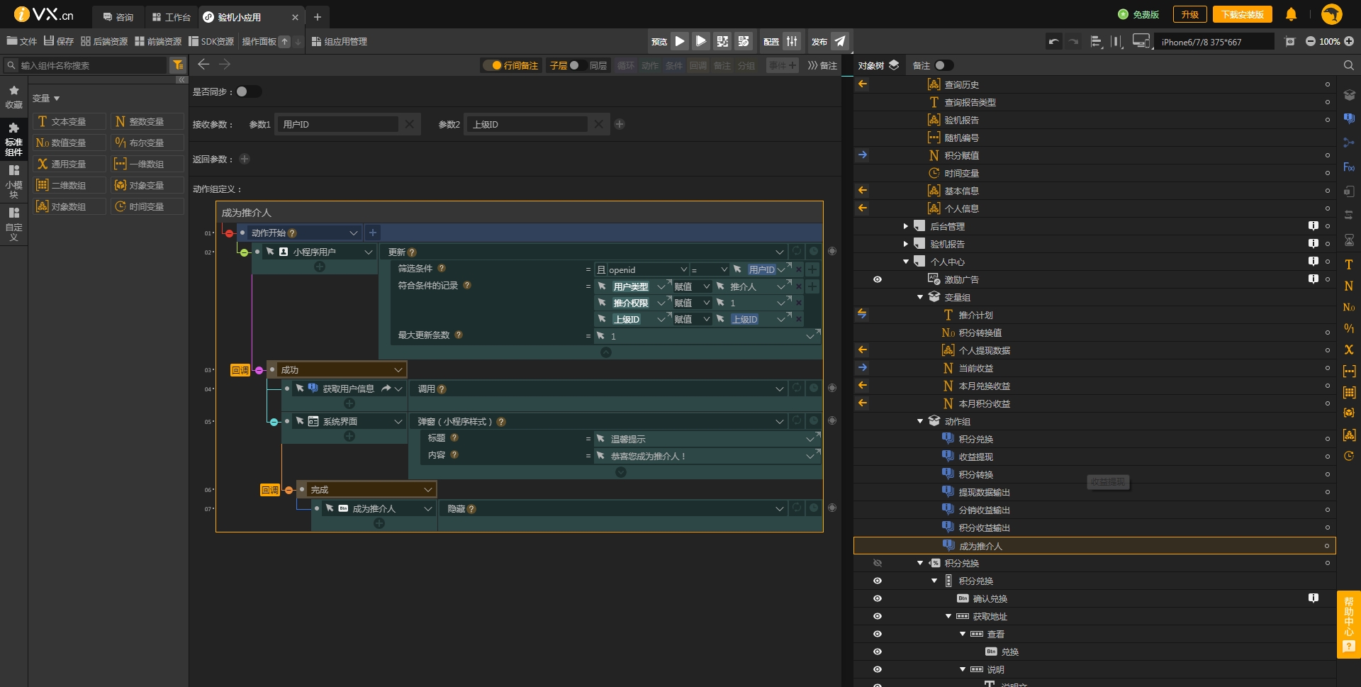Click the screenshot capture icon

point(1290,42)
